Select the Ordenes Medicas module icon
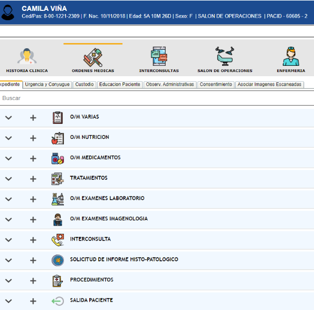 click(x=92, y=56)
